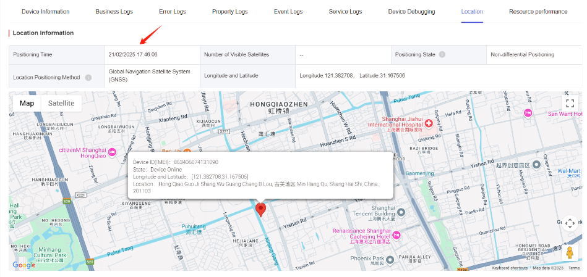Viewport: 587px width, 277px height.
Task: Open the map Terms link
Action: (574, 268)
